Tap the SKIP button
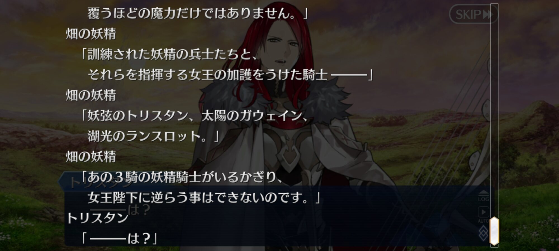 coord(473,14)
